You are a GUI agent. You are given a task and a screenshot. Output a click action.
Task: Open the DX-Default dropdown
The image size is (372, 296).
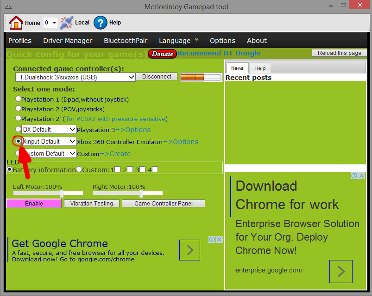[49, 129]
